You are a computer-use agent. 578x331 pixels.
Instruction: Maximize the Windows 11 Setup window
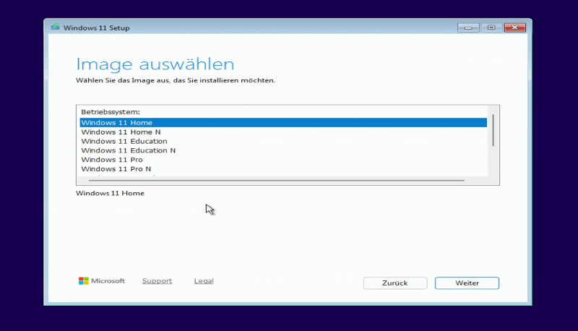pyautogui.click(x=491, y=27)
